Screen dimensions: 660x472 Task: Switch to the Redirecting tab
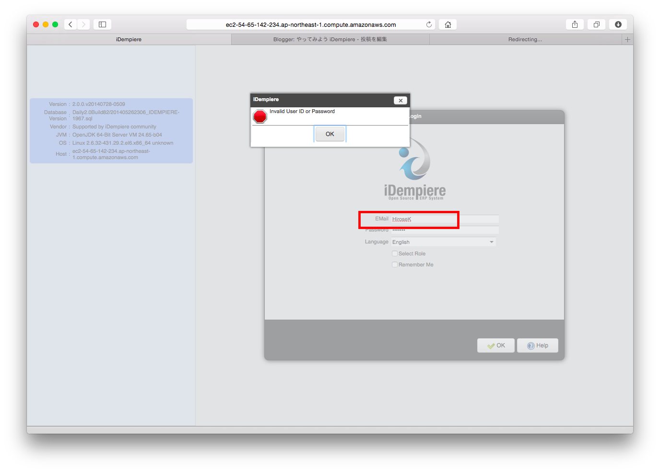click(525, 39)
